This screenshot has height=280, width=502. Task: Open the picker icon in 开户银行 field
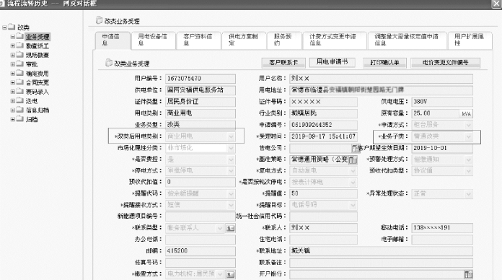(x=468, y=274)
